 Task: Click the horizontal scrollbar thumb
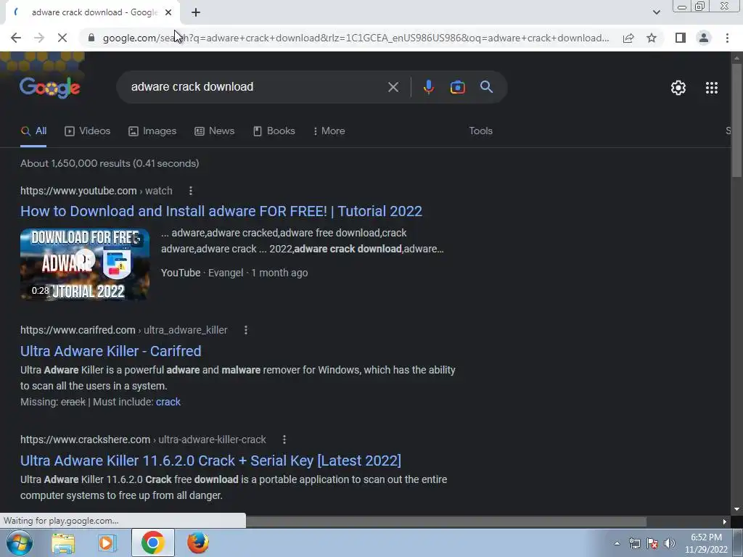(x=446, y=521)
